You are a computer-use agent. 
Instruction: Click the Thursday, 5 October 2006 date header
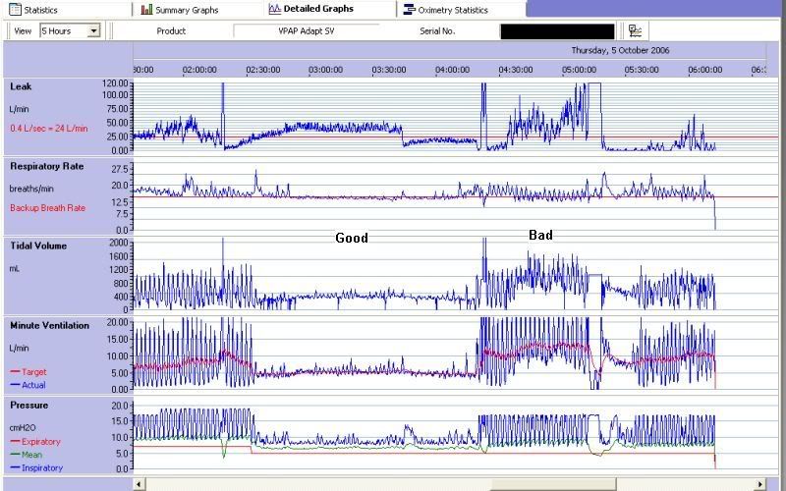click(620, 50)
